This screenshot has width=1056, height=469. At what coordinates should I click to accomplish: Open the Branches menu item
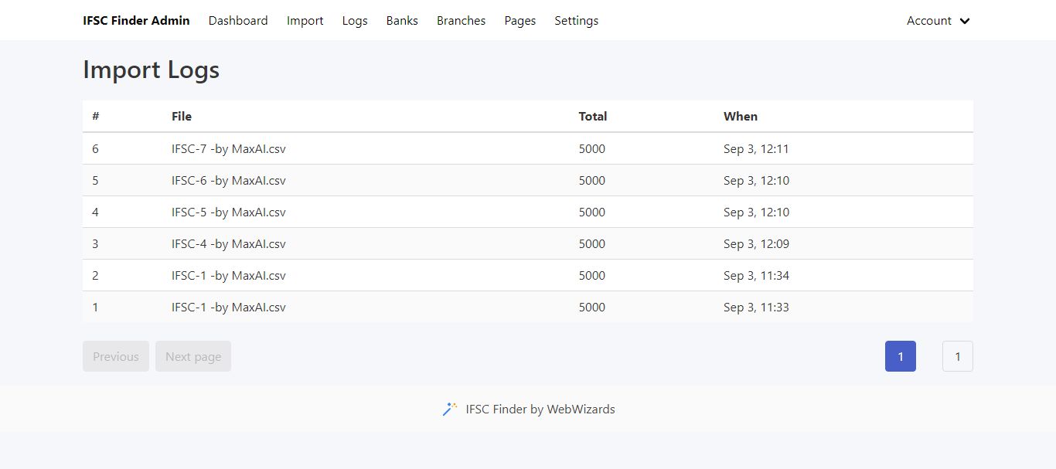tap(461, 21)
